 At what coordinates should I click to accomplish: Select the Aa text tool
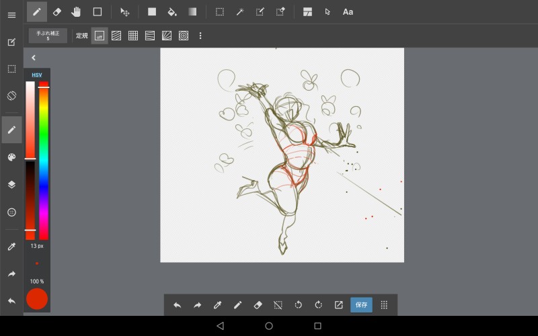coord(348,12)
